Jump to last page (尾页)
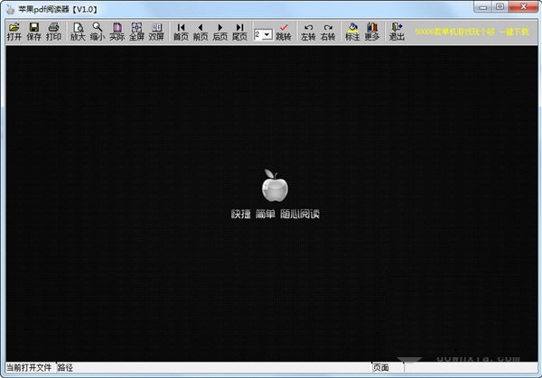The width and height of the screenshot is (542, 378). [240, 32]
